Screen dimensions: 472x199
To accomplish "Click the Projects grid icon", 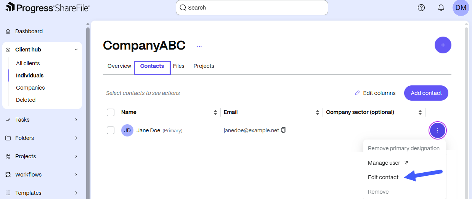I will (8, 156).
